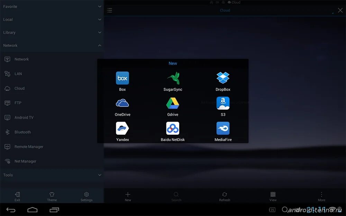Click the Gdrive label text
This screenshot has width=346, height=216.
pos(173,115)
